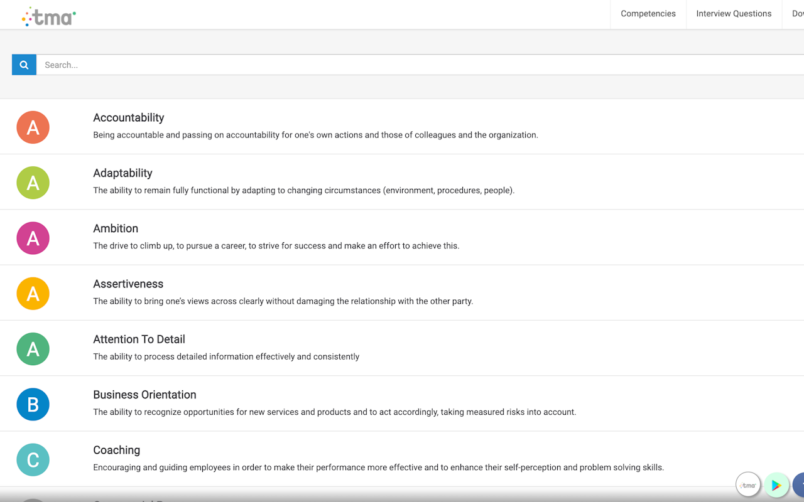Click the Google Play store round icon
Viewport: 804px width, 502px height.
click(x=776, y=484)
